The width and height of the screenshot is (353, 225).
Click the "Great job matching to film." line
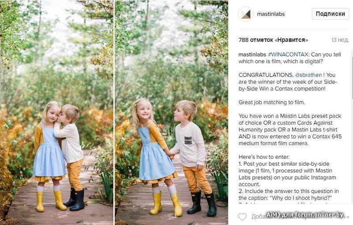[x=272, y=102]
